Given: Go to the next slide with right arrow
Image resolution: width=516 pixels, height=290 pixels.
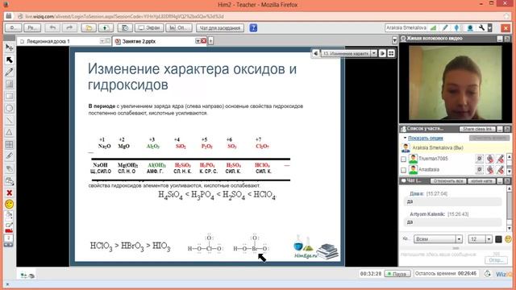Looking at the screenshot, I should pyautogui.click(x=382, y=53).
